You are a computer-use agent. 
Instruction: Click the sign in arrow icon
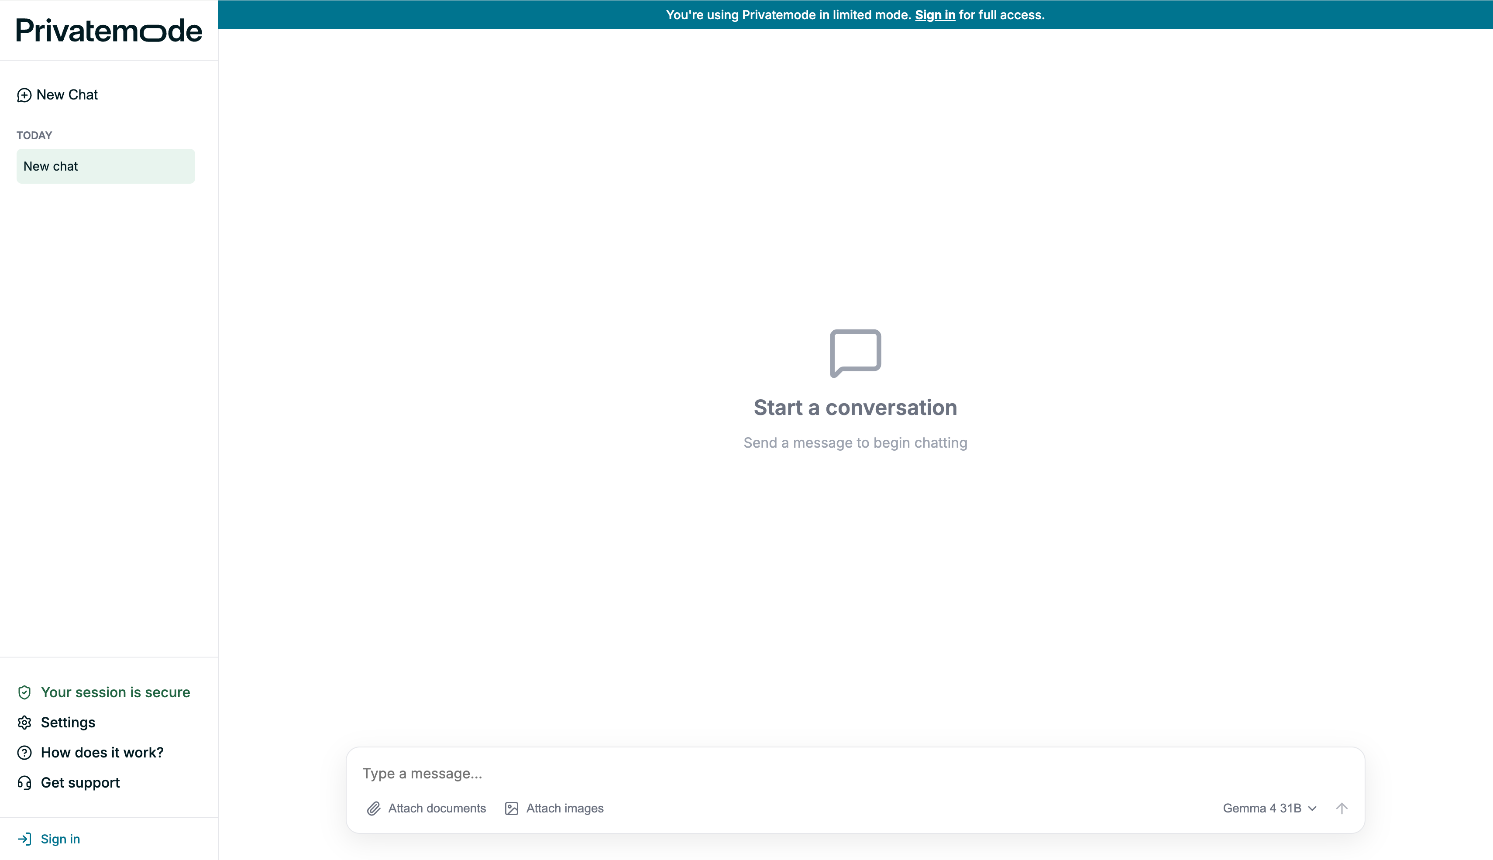(24, 839)
